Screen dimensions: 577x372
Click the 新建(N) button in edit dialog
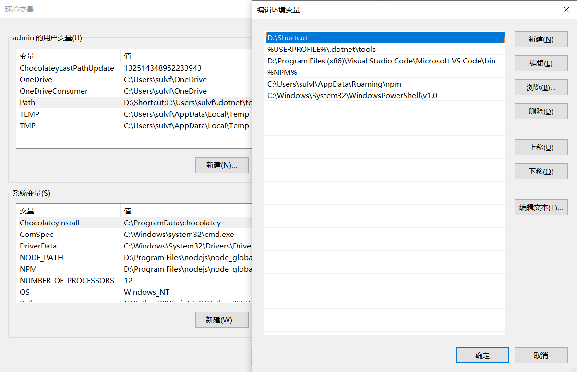(541, 39)
